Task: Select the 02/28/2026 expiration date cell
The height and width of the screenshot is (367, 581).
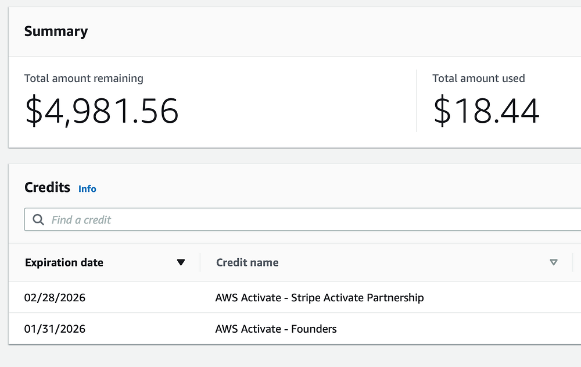Action: pyautogui.click(x=55, y=298)
